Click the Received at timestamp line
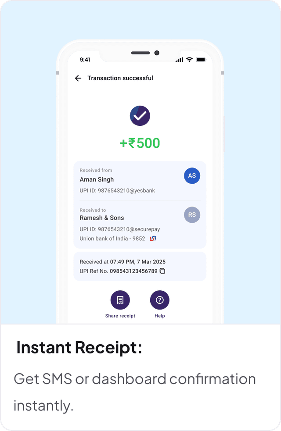This screenshot has width=281, height=431. click(x=122, y=262)
